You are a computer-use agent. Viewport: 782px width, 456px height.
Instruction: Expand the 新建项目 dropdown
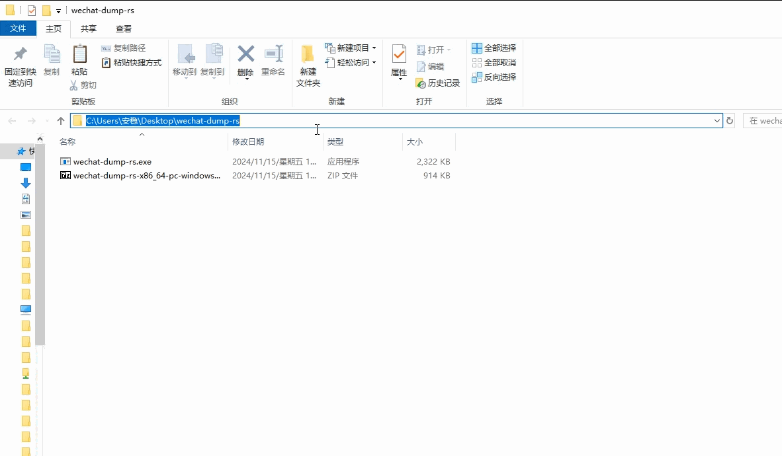(374, 48)
